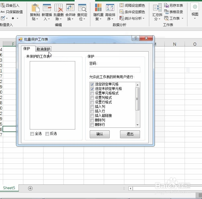Add a new sheet with plus icon
This screenshot has height=199, width=202.
[x=30, y=188]
